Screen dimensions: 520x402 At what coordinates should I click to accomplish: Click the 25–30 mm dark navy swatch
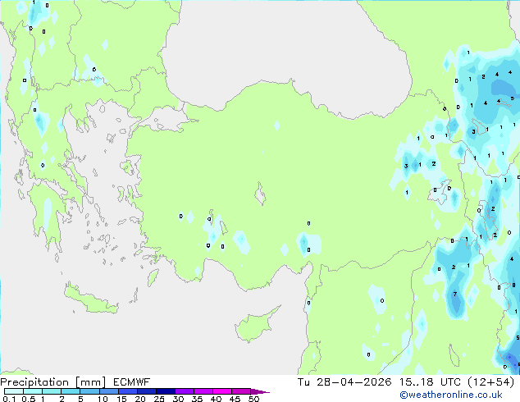pyautogui.click(x=165, y=391)
